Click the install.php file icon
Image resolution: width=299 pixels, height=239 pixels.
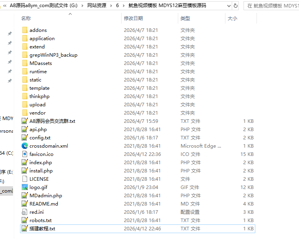25,170
